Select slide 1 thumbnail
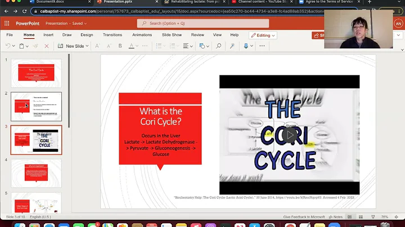The width and height of the screenshot is (405, 227). point(37,73)
